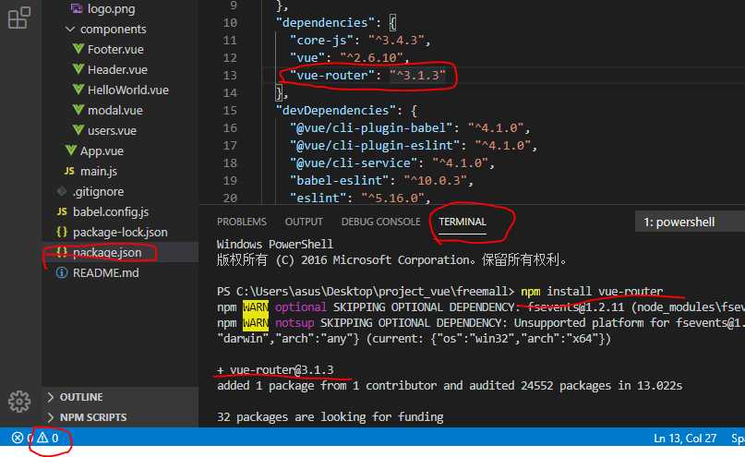Expand the OUTLINE section

click(x=51, y=397)
